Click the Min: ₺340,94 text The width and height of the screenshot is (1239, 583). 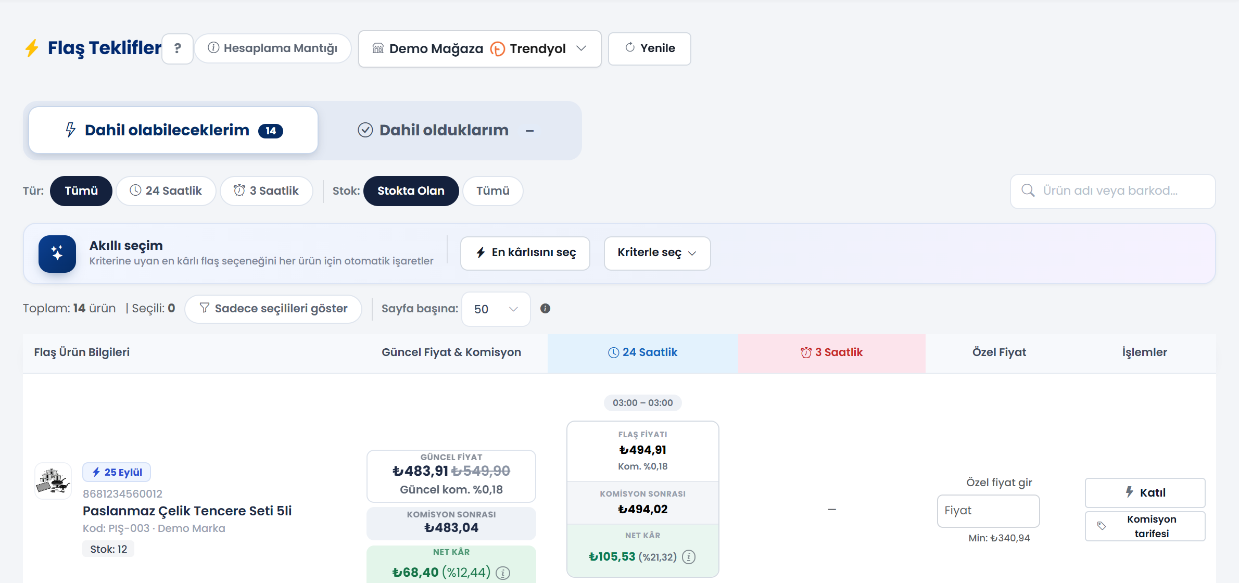[999, 538]
